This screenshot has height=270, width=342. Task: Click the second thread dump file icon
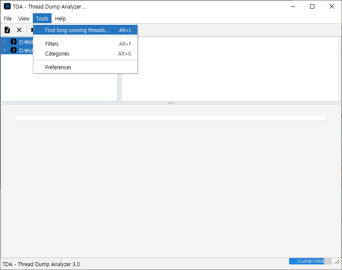tap(14, 50)
